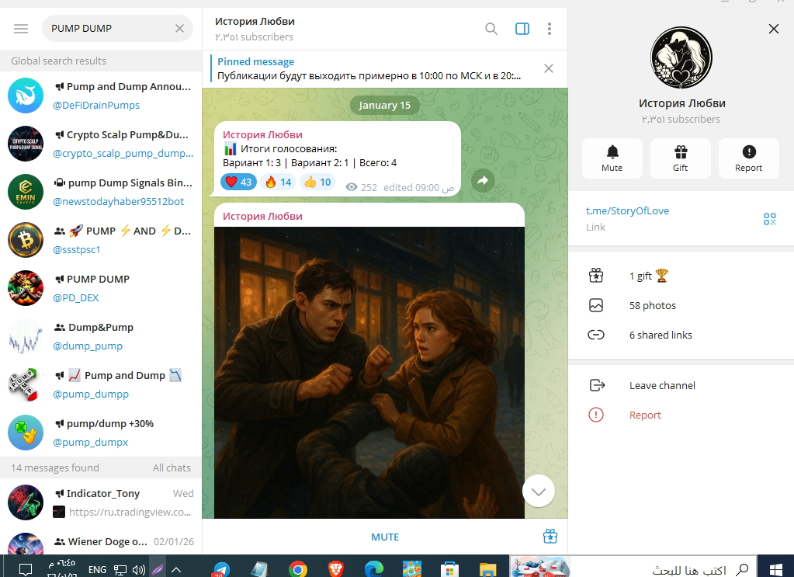This screenshot has width=794, height=577.
Task: Open the volume control in tray
Action: pyautogui.click(x=138, y=569)
